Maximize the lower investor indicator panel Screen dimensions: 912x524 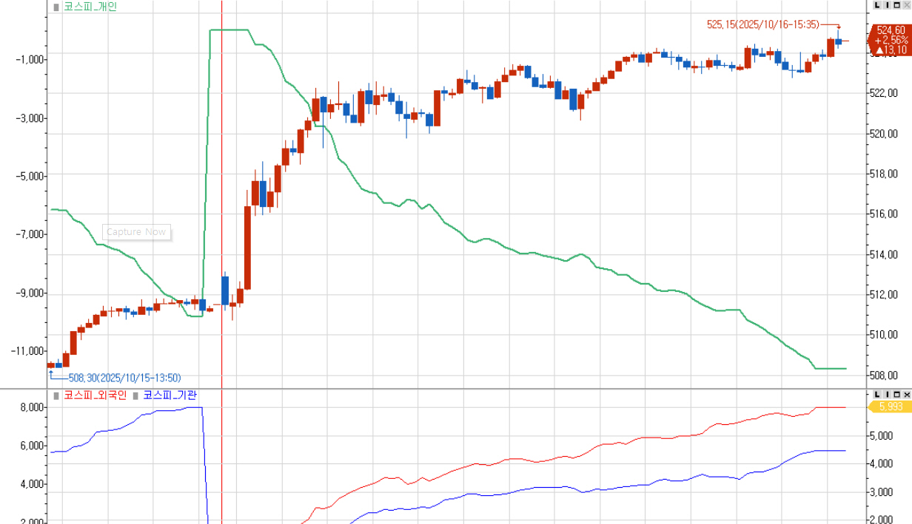point(897,394)
